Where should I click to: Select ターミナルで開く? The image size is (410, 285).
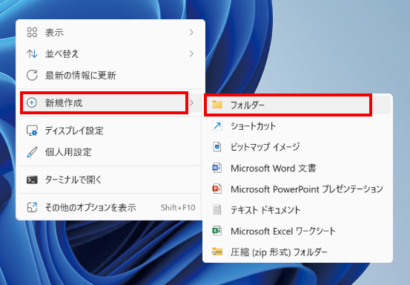(110, 180)
